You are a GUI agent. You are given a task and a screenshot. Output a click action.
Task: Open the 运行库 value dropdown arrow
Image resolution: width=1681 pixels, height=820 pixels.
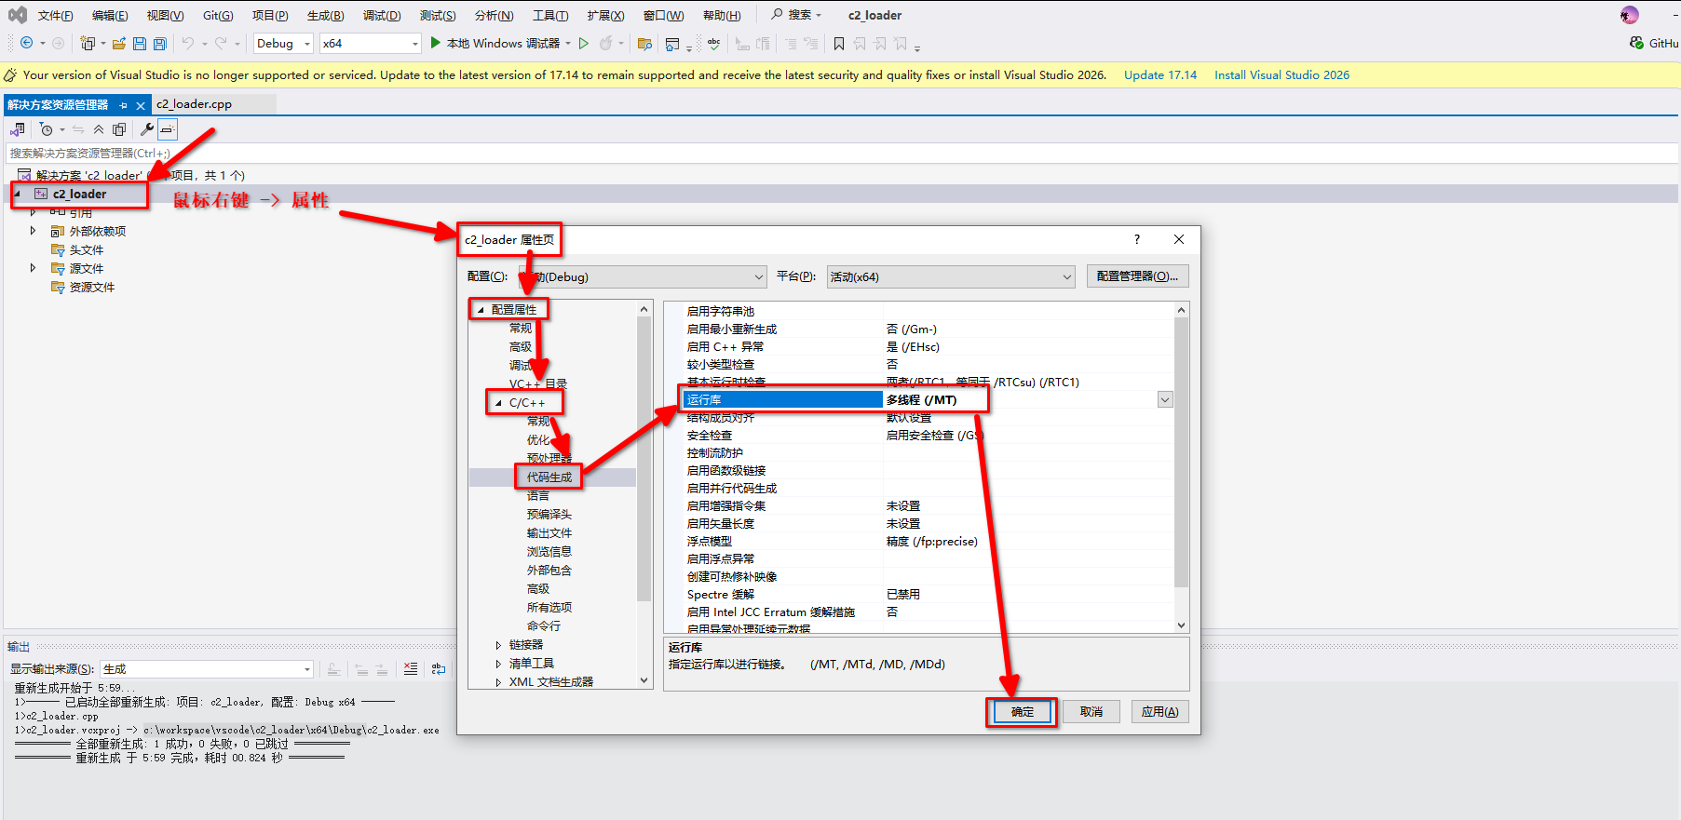[x=1165, y=400]
